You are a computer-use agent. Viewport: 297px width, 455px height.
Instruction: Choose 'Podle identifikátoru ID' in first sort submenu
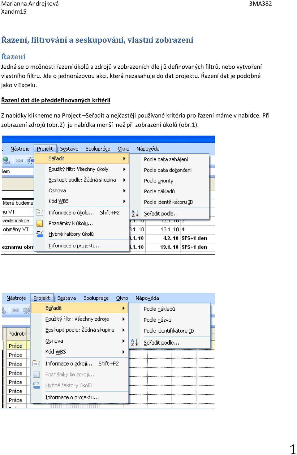pyautogui.click(x=169, y=202)
